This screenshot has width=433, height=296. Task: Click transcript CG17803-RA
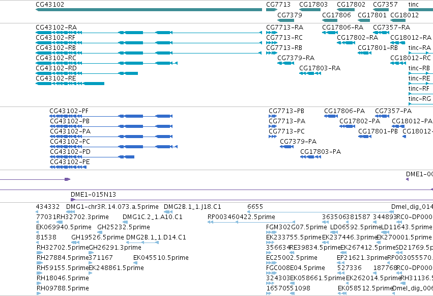click(x=310, y=73)
